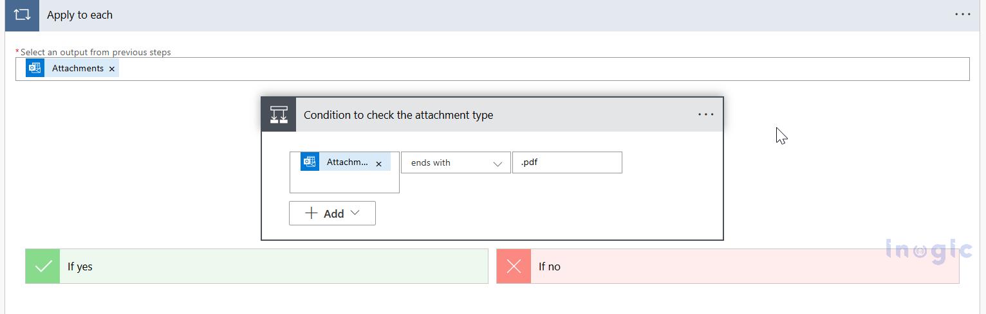This screenshot has width=986, height=314.
Task: Click the If no X icon
Action: point(514,266)
